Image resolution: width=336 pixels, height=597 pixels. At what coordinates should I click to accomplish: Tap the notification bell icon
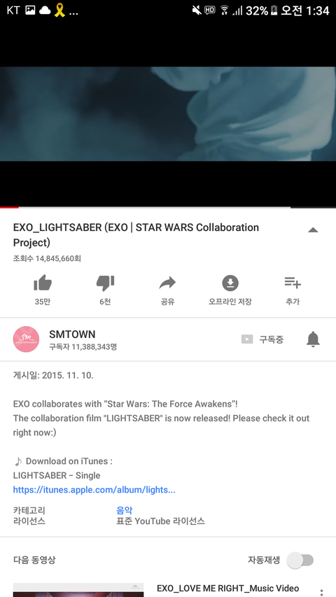(313, 339)
